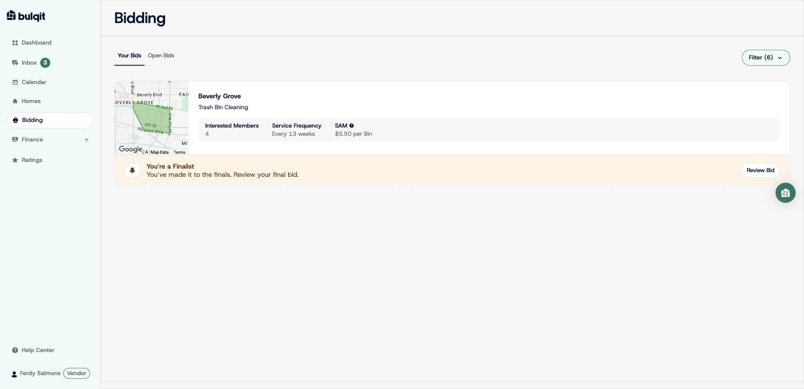Open the Beverly Grove bid title
Image resolution: width=804 pixels, height=389 pixels.
click(x=219, y=96)
